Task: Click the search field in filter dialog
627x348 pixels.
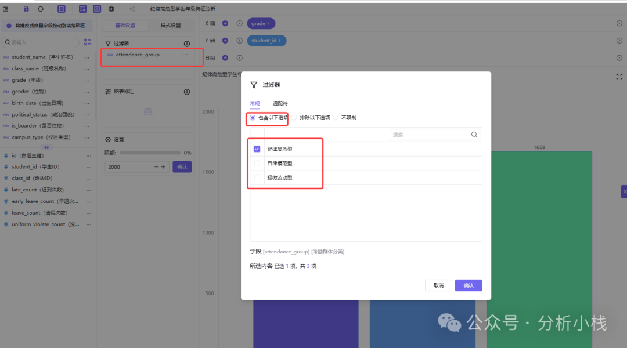Action: tap(435, 135)
